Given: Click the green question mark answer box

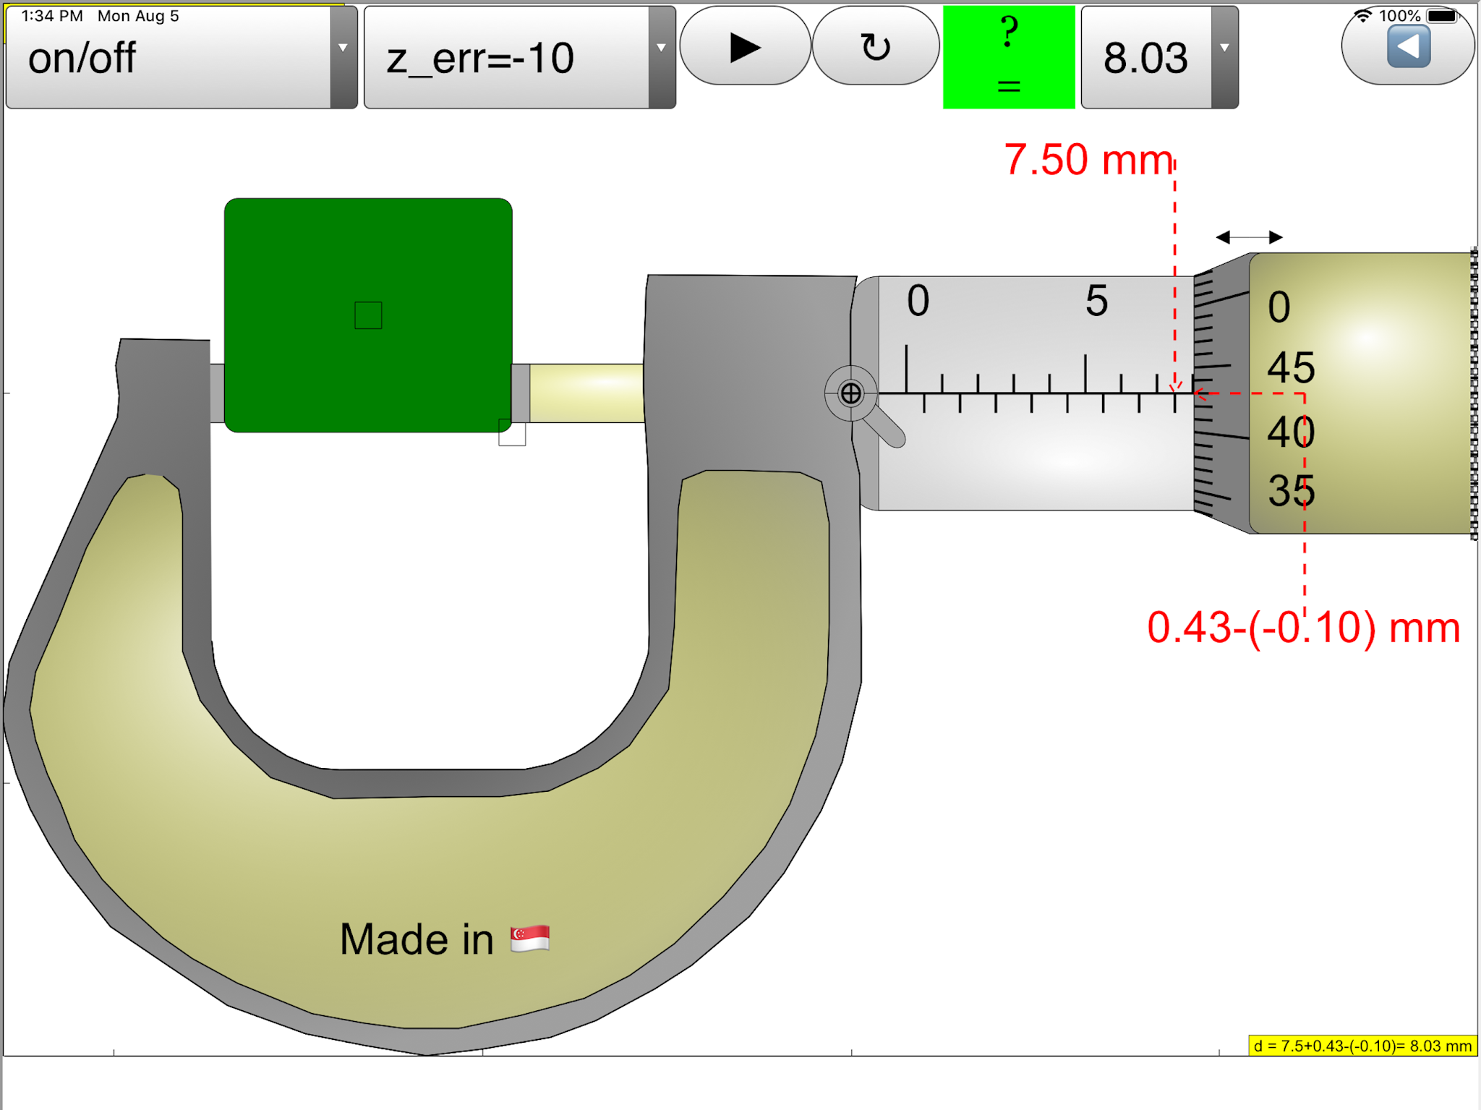Looking at the screenshot, I should click(x=1008, y=57).
